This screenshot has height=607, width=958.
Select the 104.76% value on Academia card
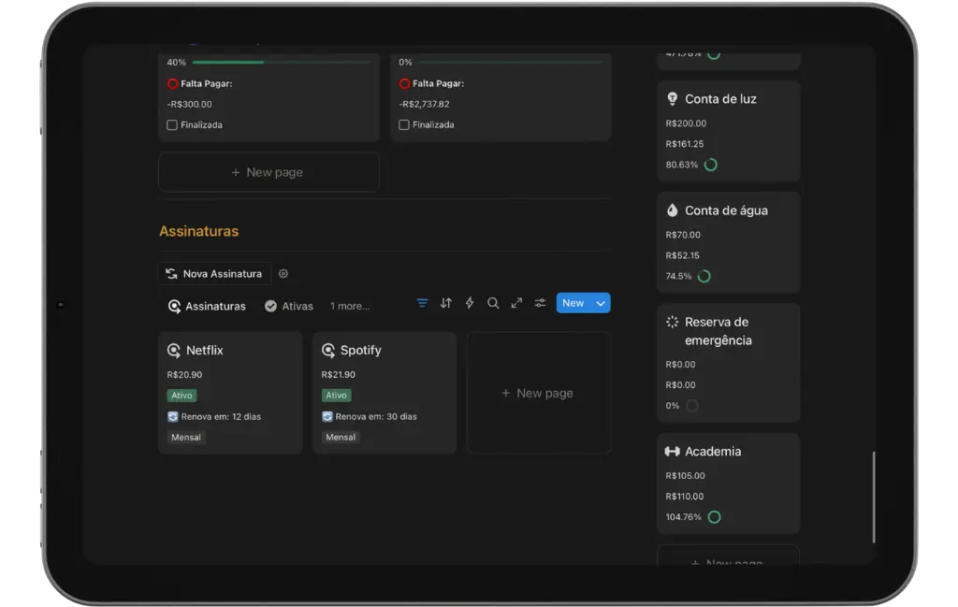click(683, 517)
